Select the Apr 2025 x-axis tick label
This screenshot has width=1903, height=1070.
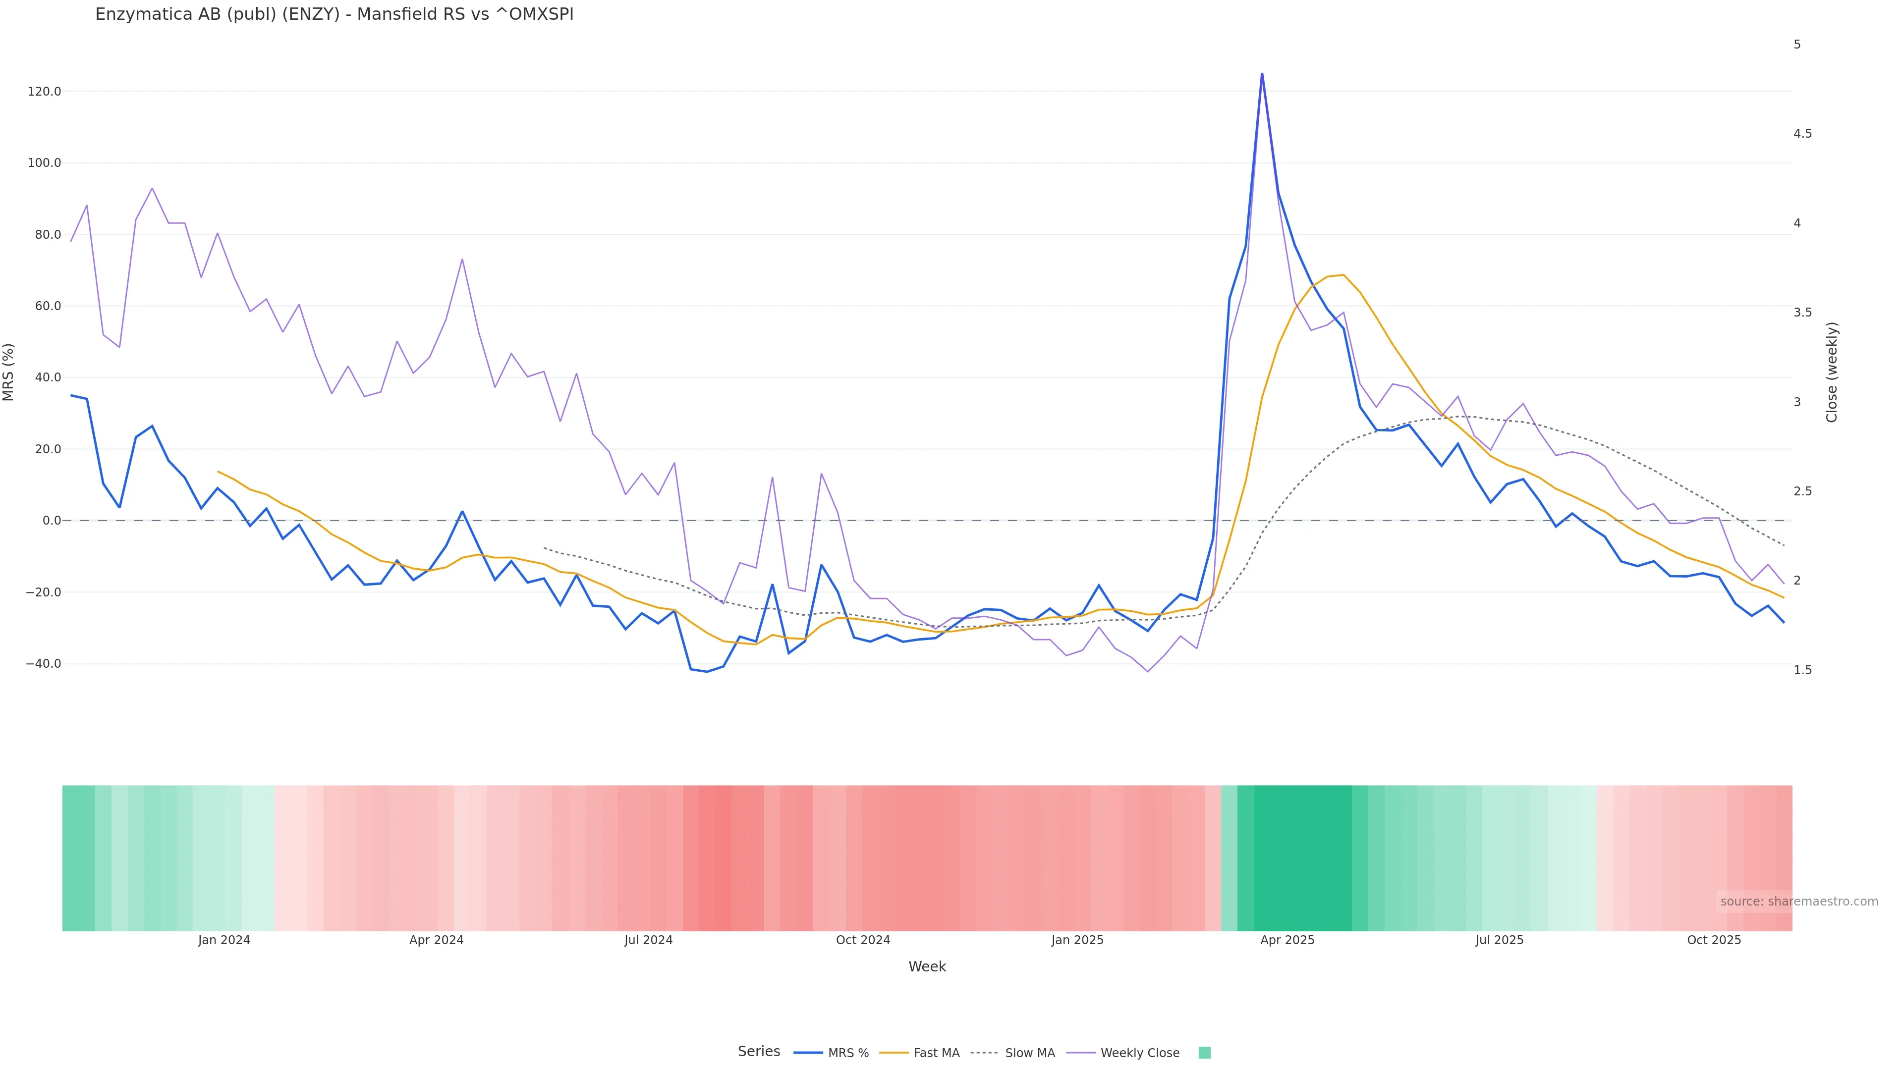pyautogui.click(x=1287, y=940)
